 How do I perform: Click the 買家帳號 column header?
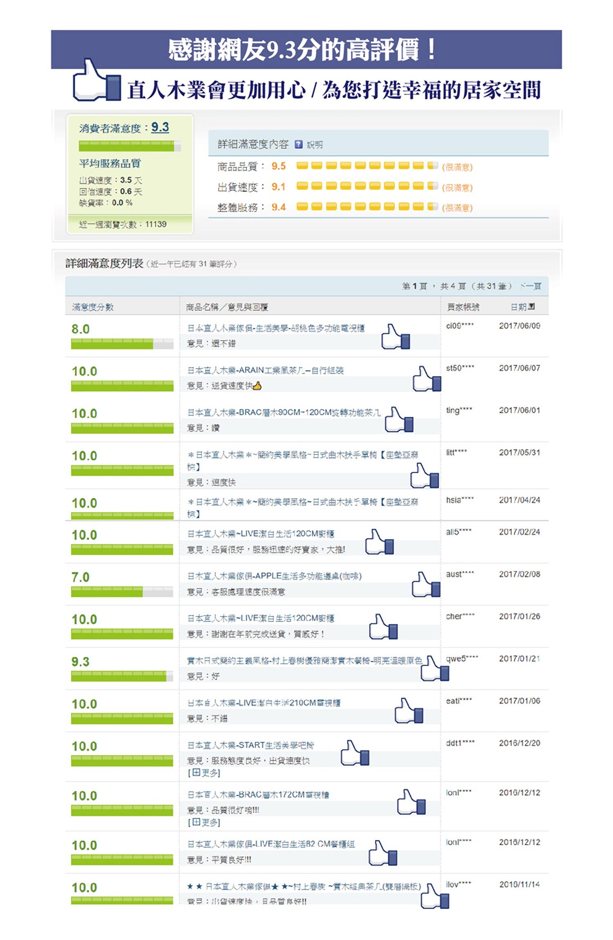click(463, 307)
